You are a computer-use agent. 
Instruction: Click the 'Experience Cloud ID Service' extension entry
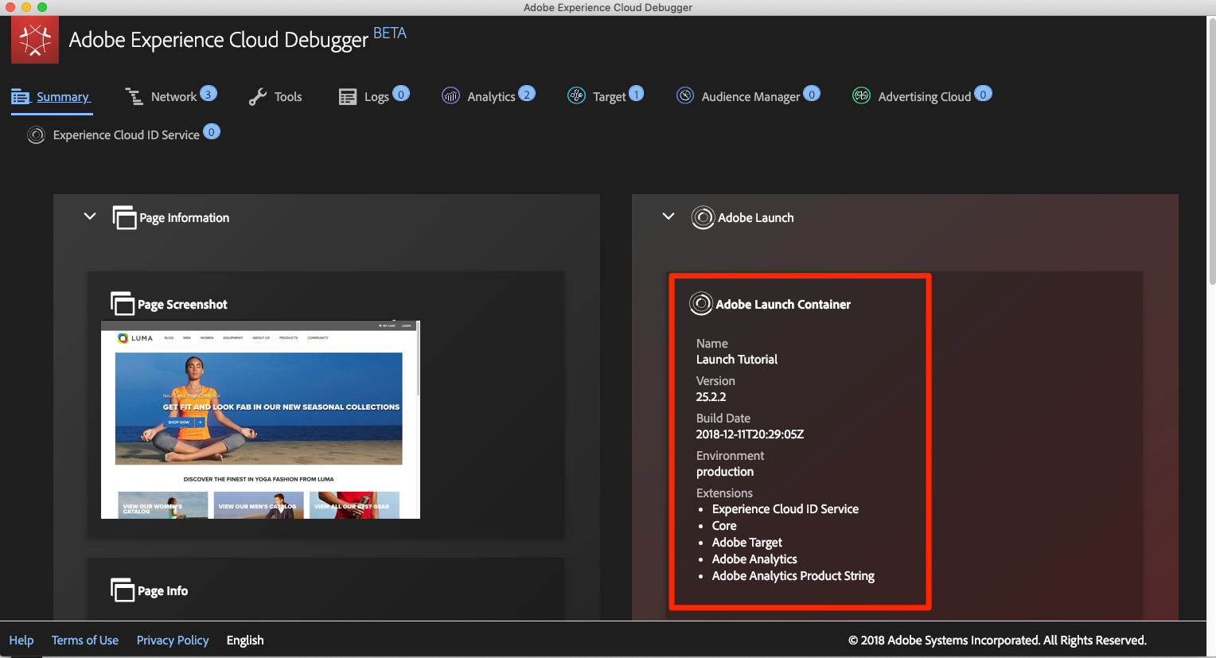pyautogui.click(x=785, y=509)
